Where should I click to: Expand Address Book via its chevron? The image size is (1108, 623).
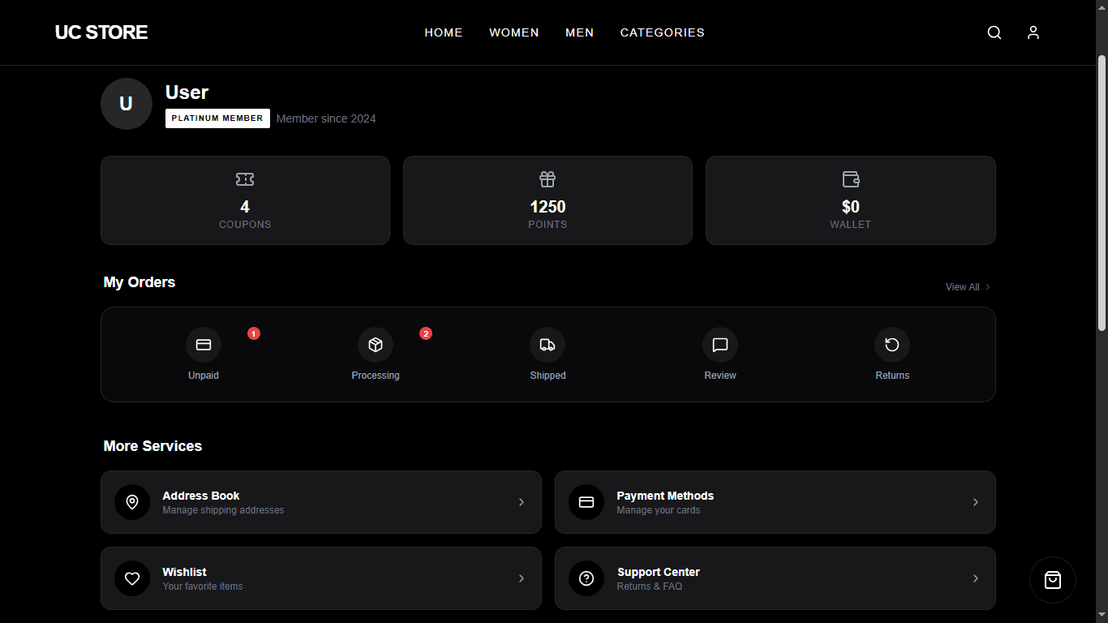(x=522, y=502)
